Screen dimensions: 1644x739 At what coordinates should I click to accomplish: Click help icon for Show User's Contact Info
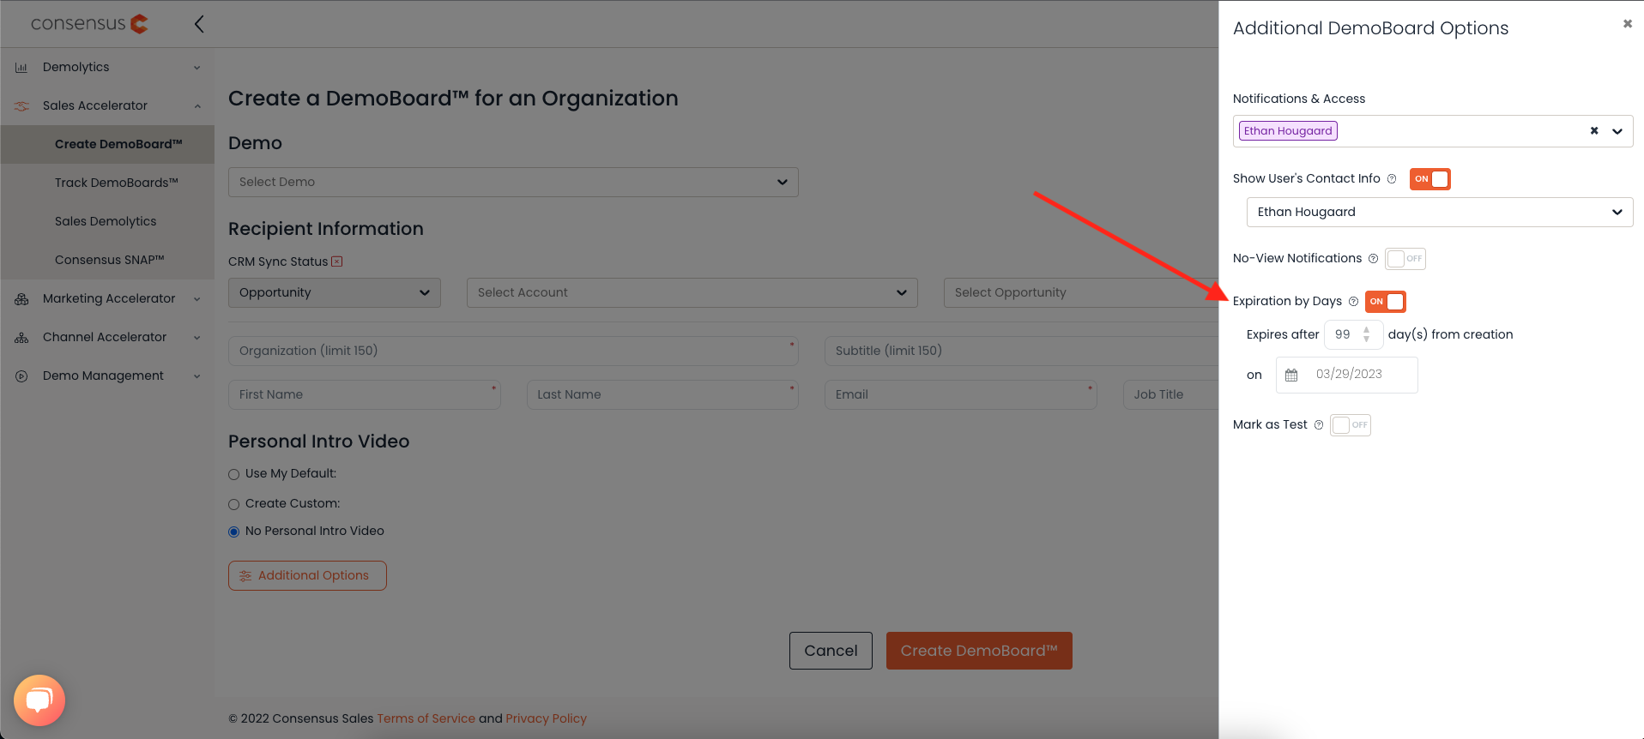pos(1392,179)
